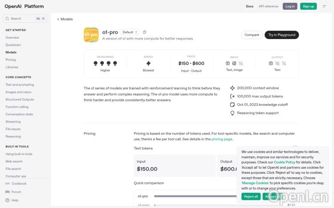This screenshot has width=334, height=208.
Task: Click the Cookbook icon in sidebar
Action: tap(7, 184)
